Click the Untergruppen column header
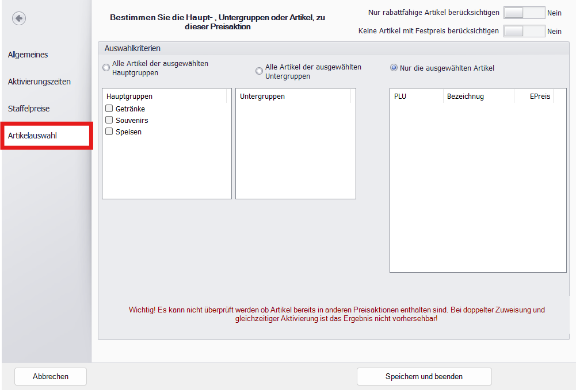The height and width of the screenshot is (390, 576). pyautogui.click(x=293, y=96)
